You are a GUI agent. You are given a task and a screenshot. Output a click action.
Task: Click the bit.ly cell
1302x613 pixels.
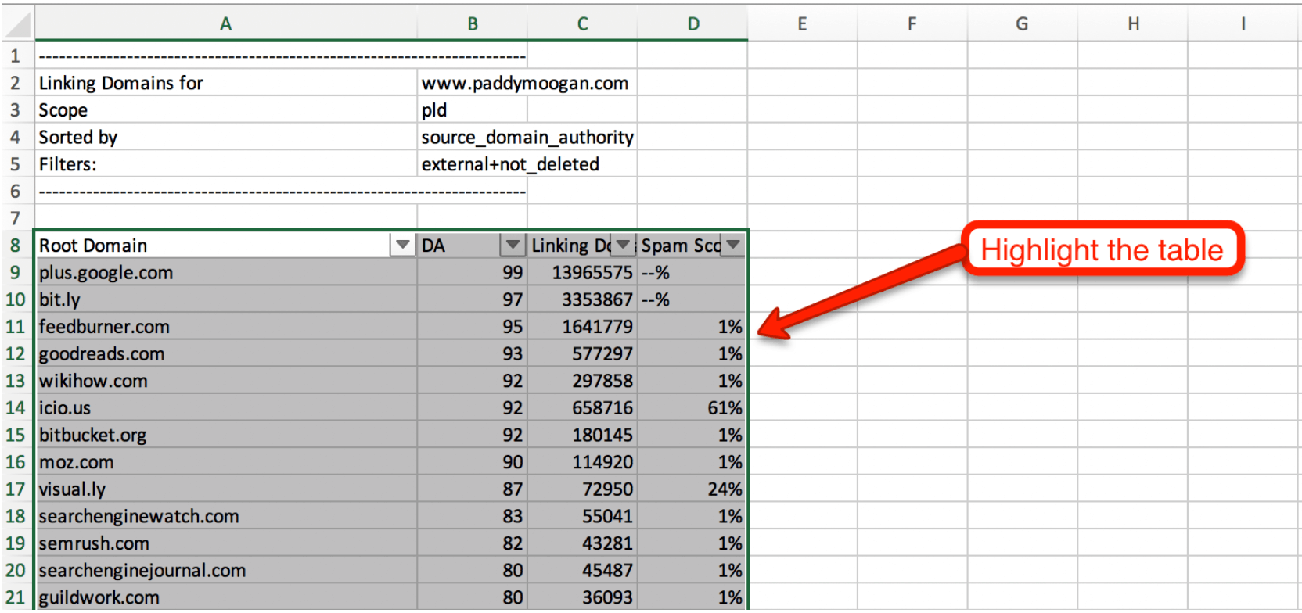[x=226, y=299]
